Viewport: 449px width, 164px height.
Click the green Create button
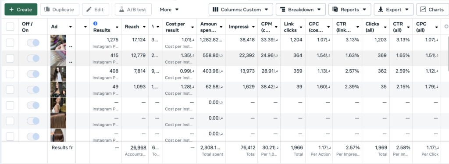point(21,10)
